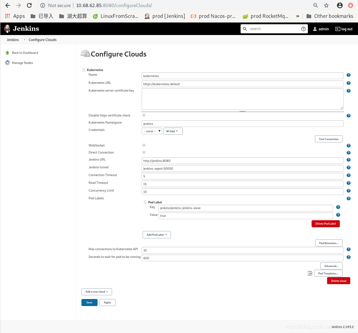
Task: Open help for Pod Label Value field
Action: point(338,215)
